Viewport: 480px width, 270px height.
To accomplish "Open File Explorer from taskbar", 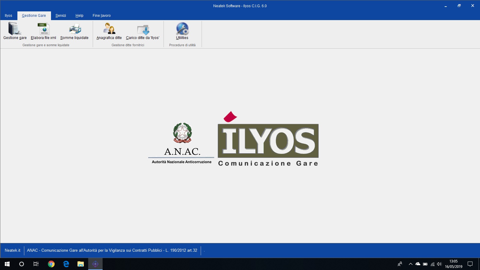I will [81, 264].
